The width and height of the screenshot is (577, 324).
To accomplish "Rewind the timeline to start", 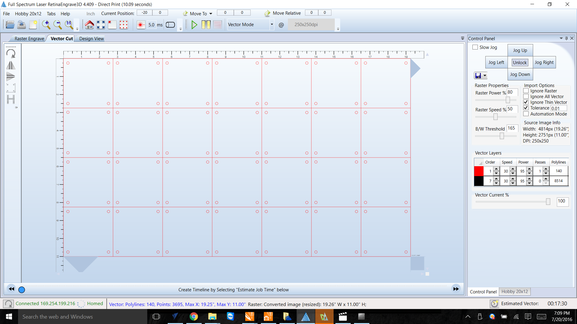I will point(11,289).
